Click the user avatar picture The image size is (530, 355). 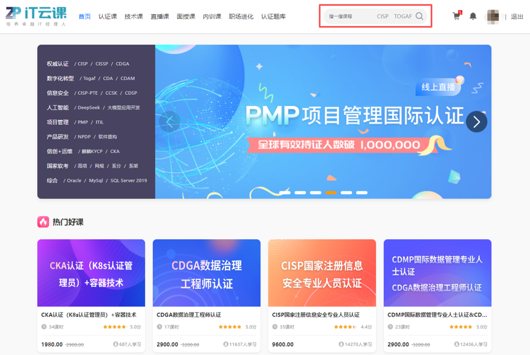pyautogui.click(x=492, y=16)
